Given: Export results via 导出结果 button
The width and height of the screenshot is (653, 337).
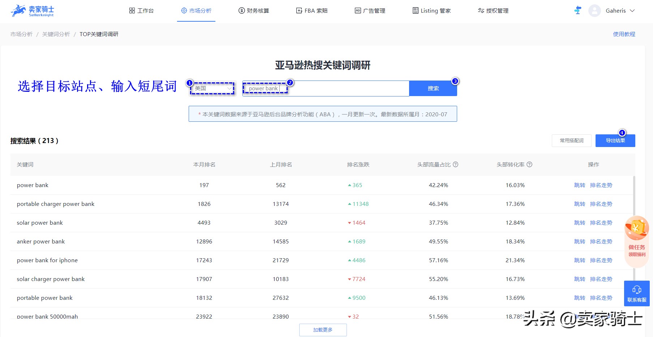Looking at the screenshot, I should [615, 141].
